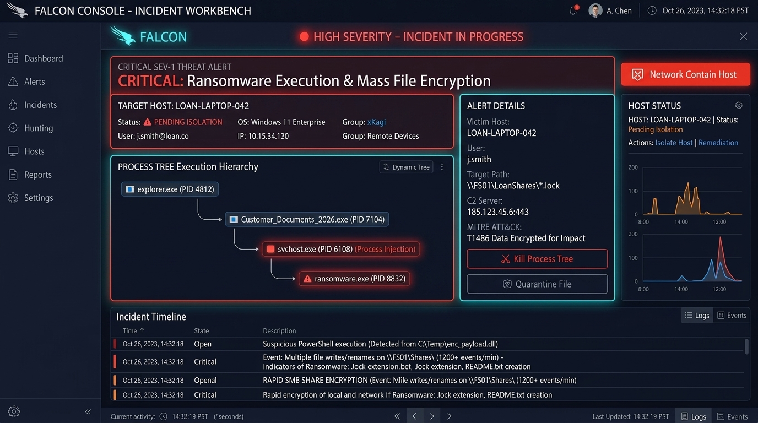The image size is (758, 423).
Task: Click Events button in bottom status bar
Action: coord(732,416)
